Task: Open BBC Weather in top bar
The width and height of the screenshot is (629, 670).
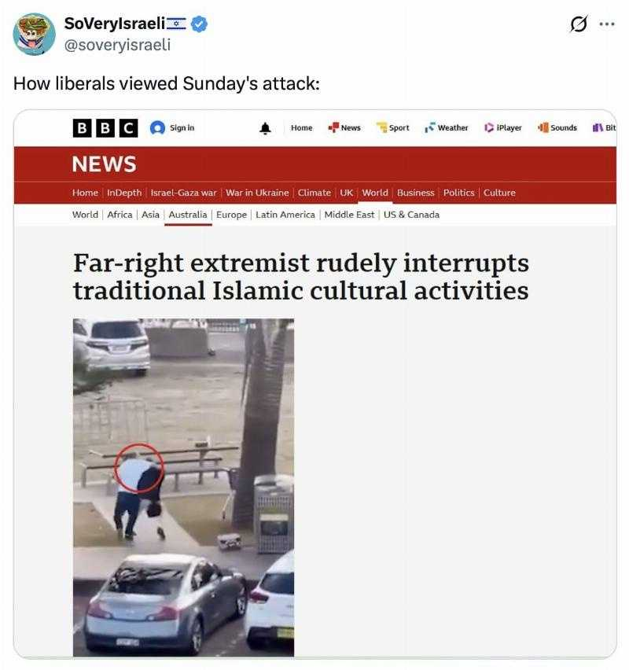Action: 447,127
